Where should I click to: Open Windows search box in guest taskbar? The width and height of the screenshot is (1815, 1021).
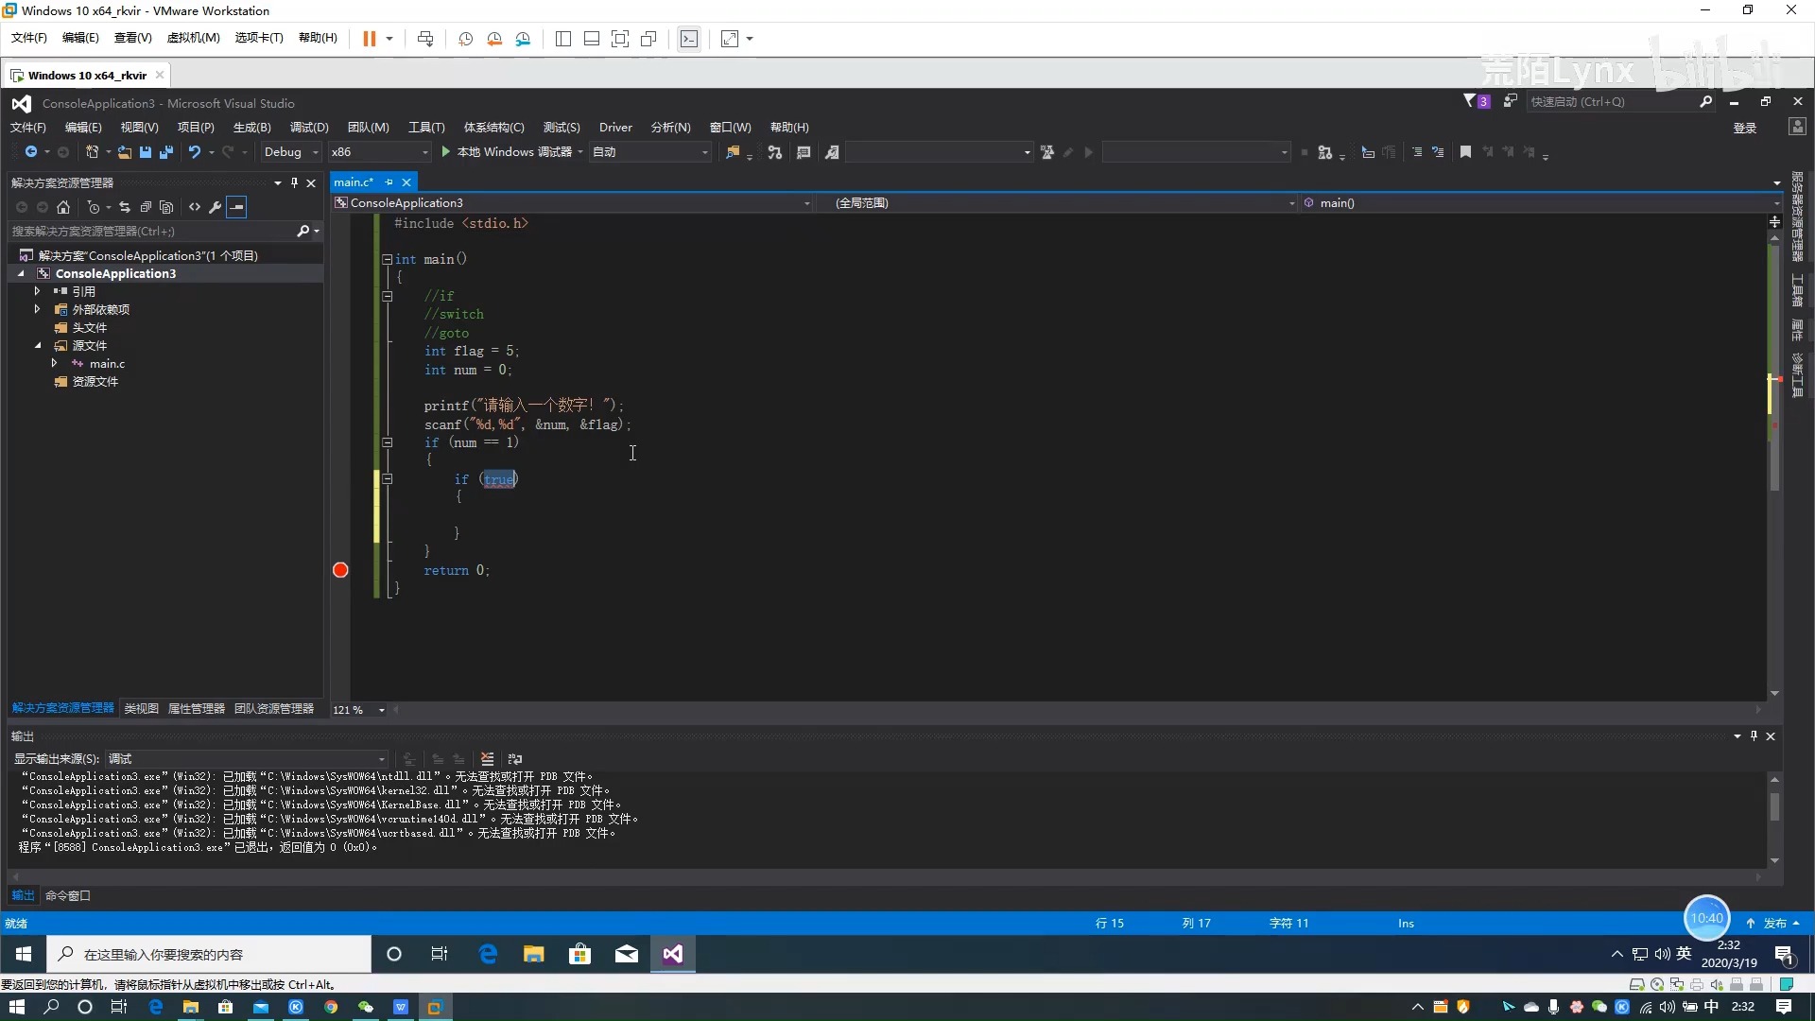[x=209, y=955]
